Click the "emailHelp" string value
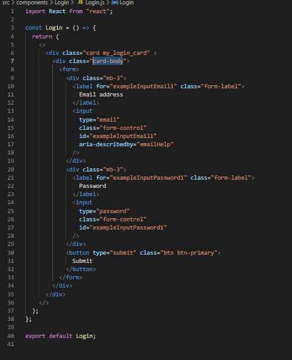292x360 pixels. pos(155,144)
